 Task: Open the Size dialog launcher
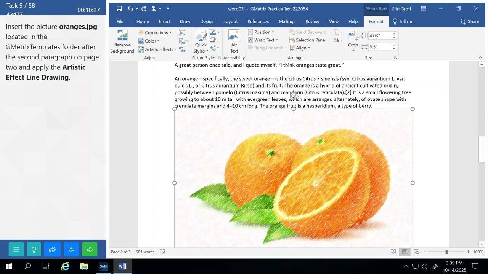pos(395,58)
